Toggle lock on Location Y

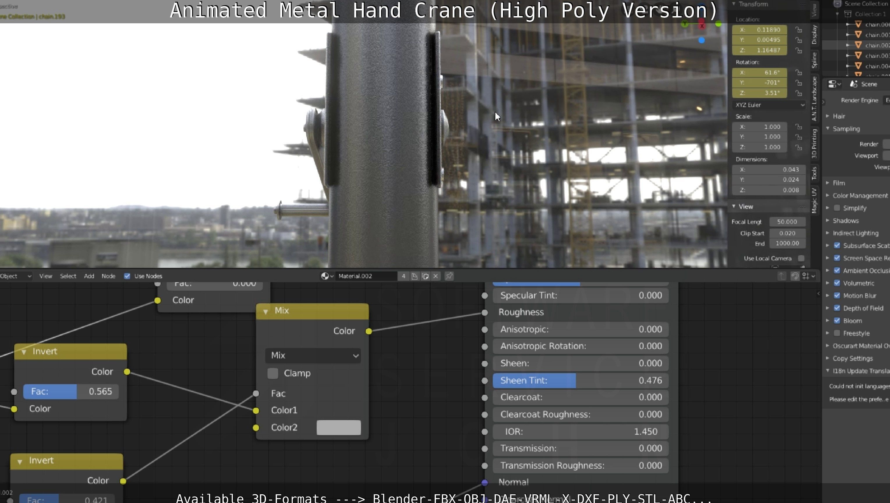[799, 40]
